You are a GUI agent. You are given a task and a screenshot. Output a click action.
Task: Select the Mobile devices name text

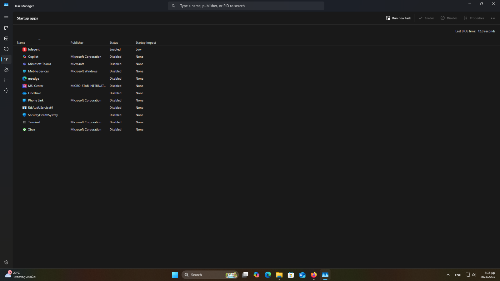38,71
